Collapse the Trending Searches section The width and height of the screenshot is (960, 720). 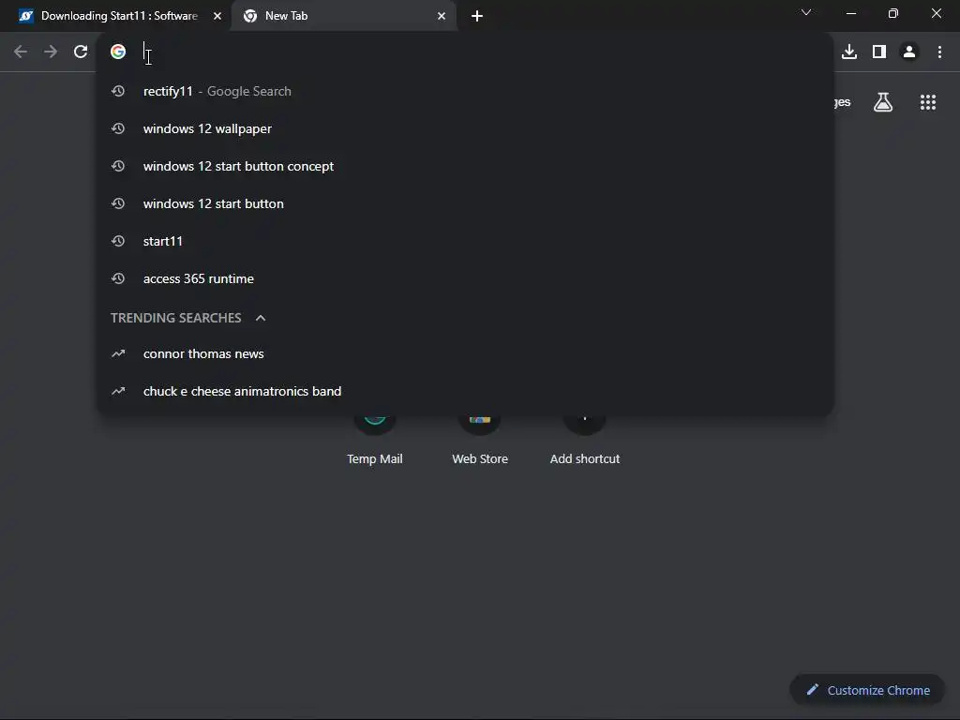point(261,318)
